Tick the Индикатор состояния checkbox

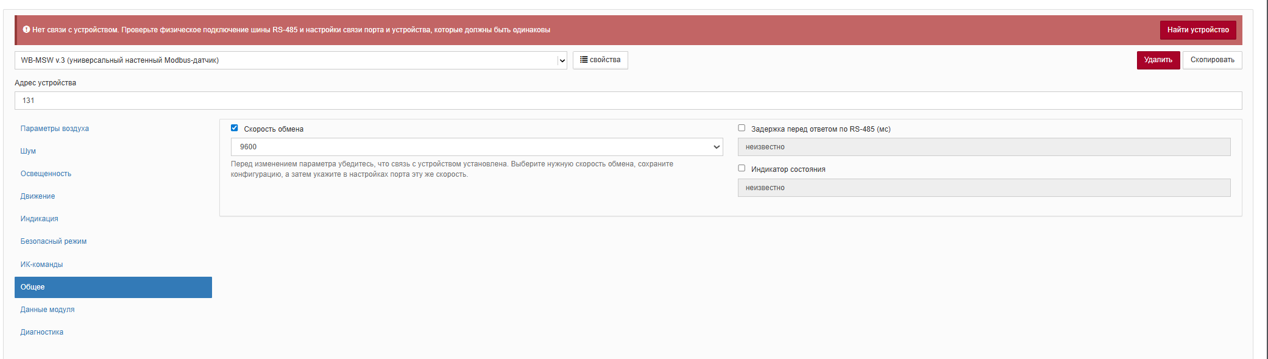742,168
